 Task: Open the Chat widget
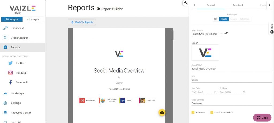coord(262,118)
